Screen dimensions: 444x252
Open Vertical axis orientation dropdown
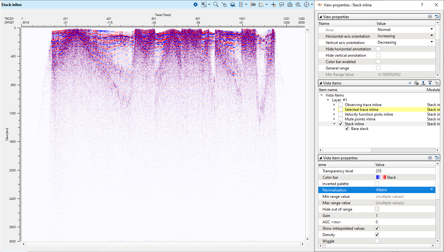(432, 42)
